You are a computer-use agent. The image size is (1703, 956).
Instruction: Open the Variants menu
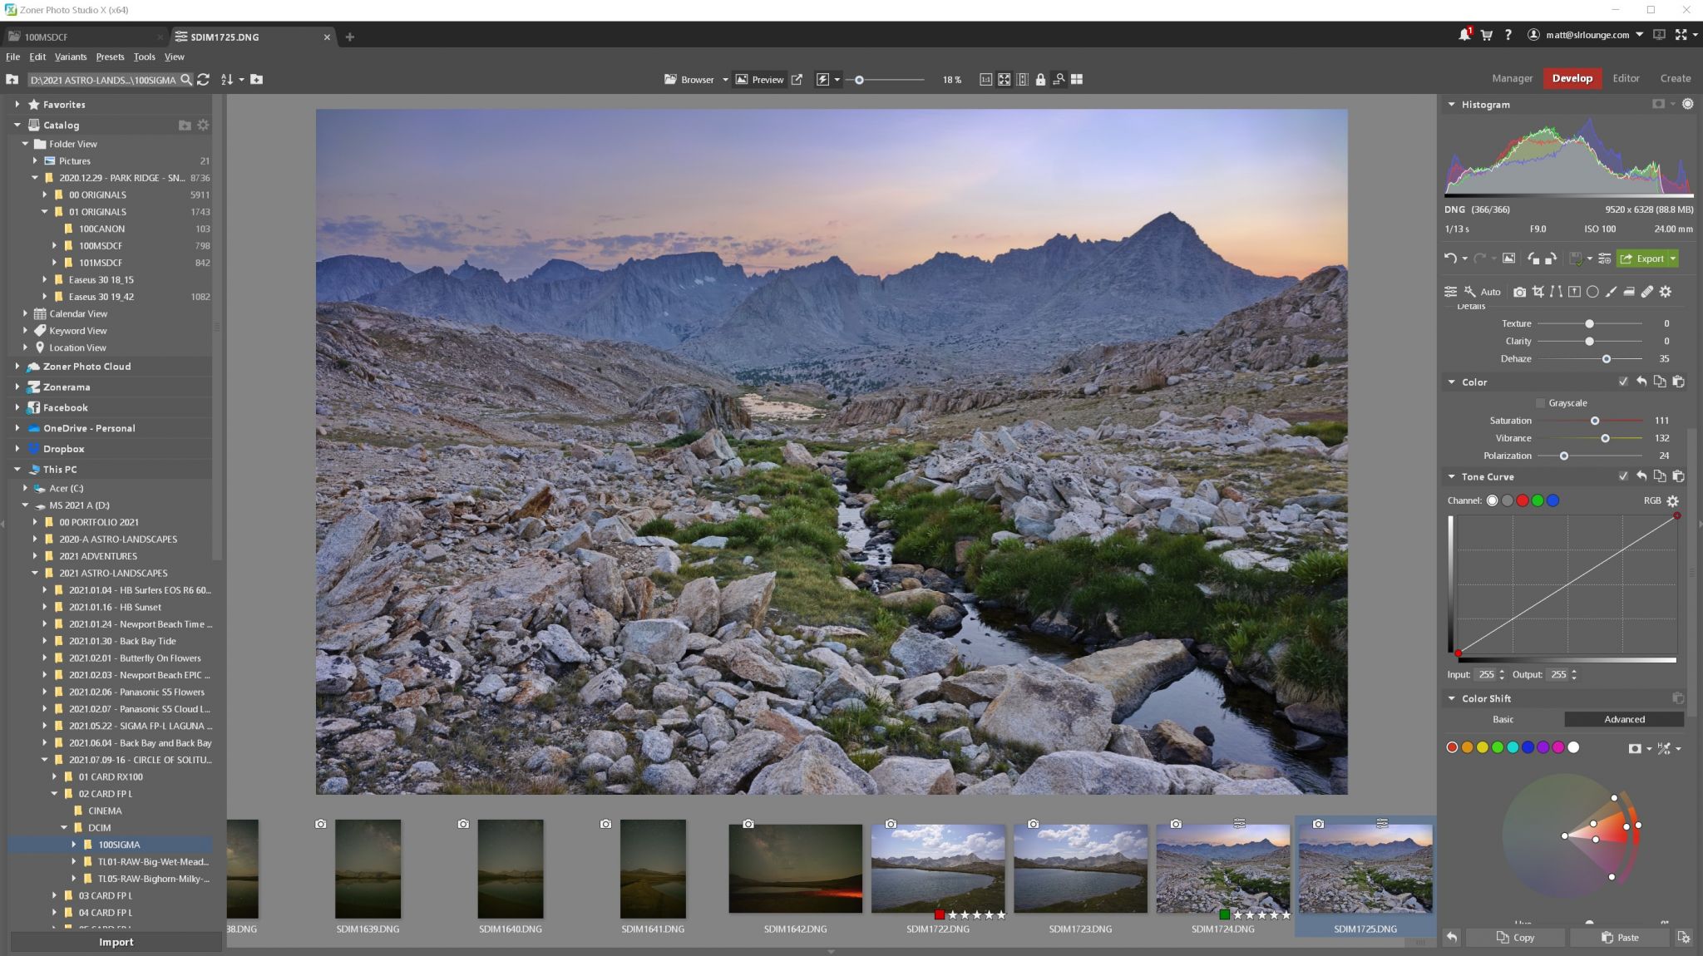tap(71, 57)
